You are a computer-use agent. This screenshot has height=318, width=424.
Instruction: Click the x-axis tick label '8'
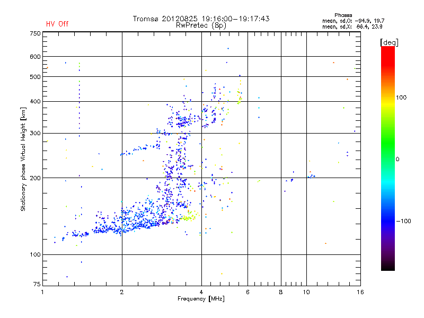pos(281,292)
